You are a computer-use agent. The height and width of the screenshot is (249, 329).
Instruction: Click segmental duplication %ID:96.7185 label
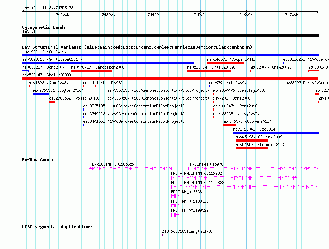tap(187, 231)
